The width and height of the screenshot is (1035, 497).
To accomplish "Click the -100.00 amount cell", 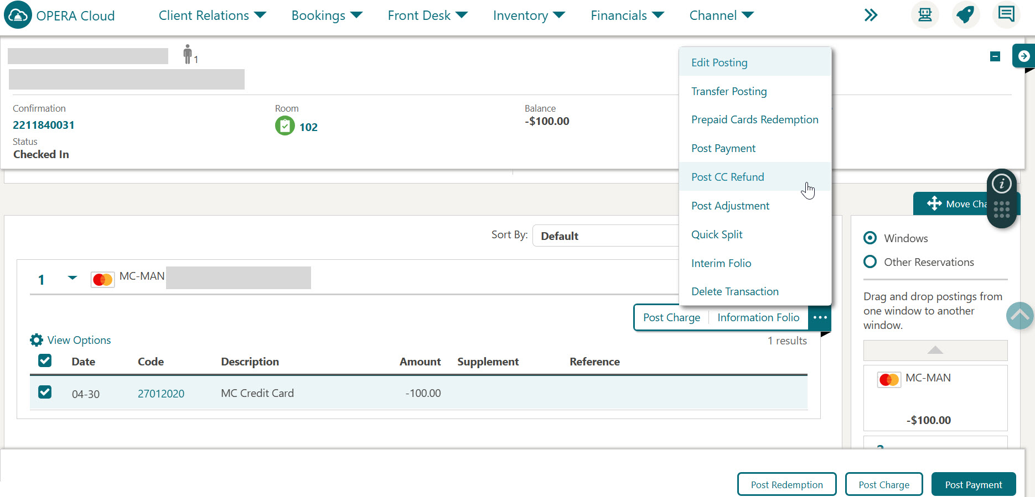I will [x=423, y=393].
